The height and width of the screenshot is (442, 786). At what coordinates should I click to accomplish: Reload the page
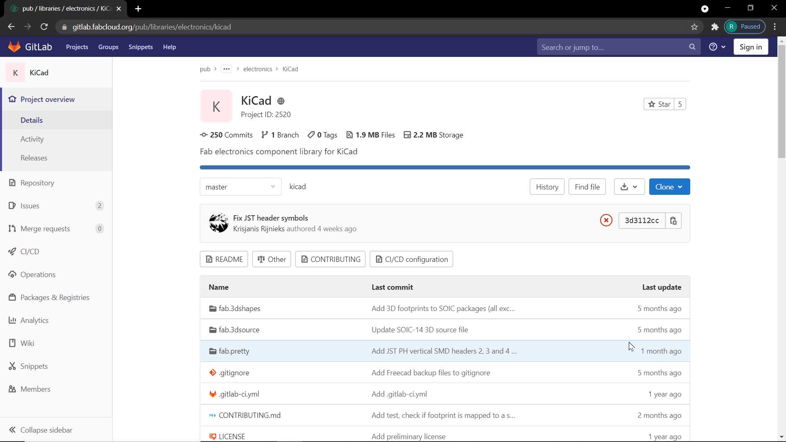point(44,27)
